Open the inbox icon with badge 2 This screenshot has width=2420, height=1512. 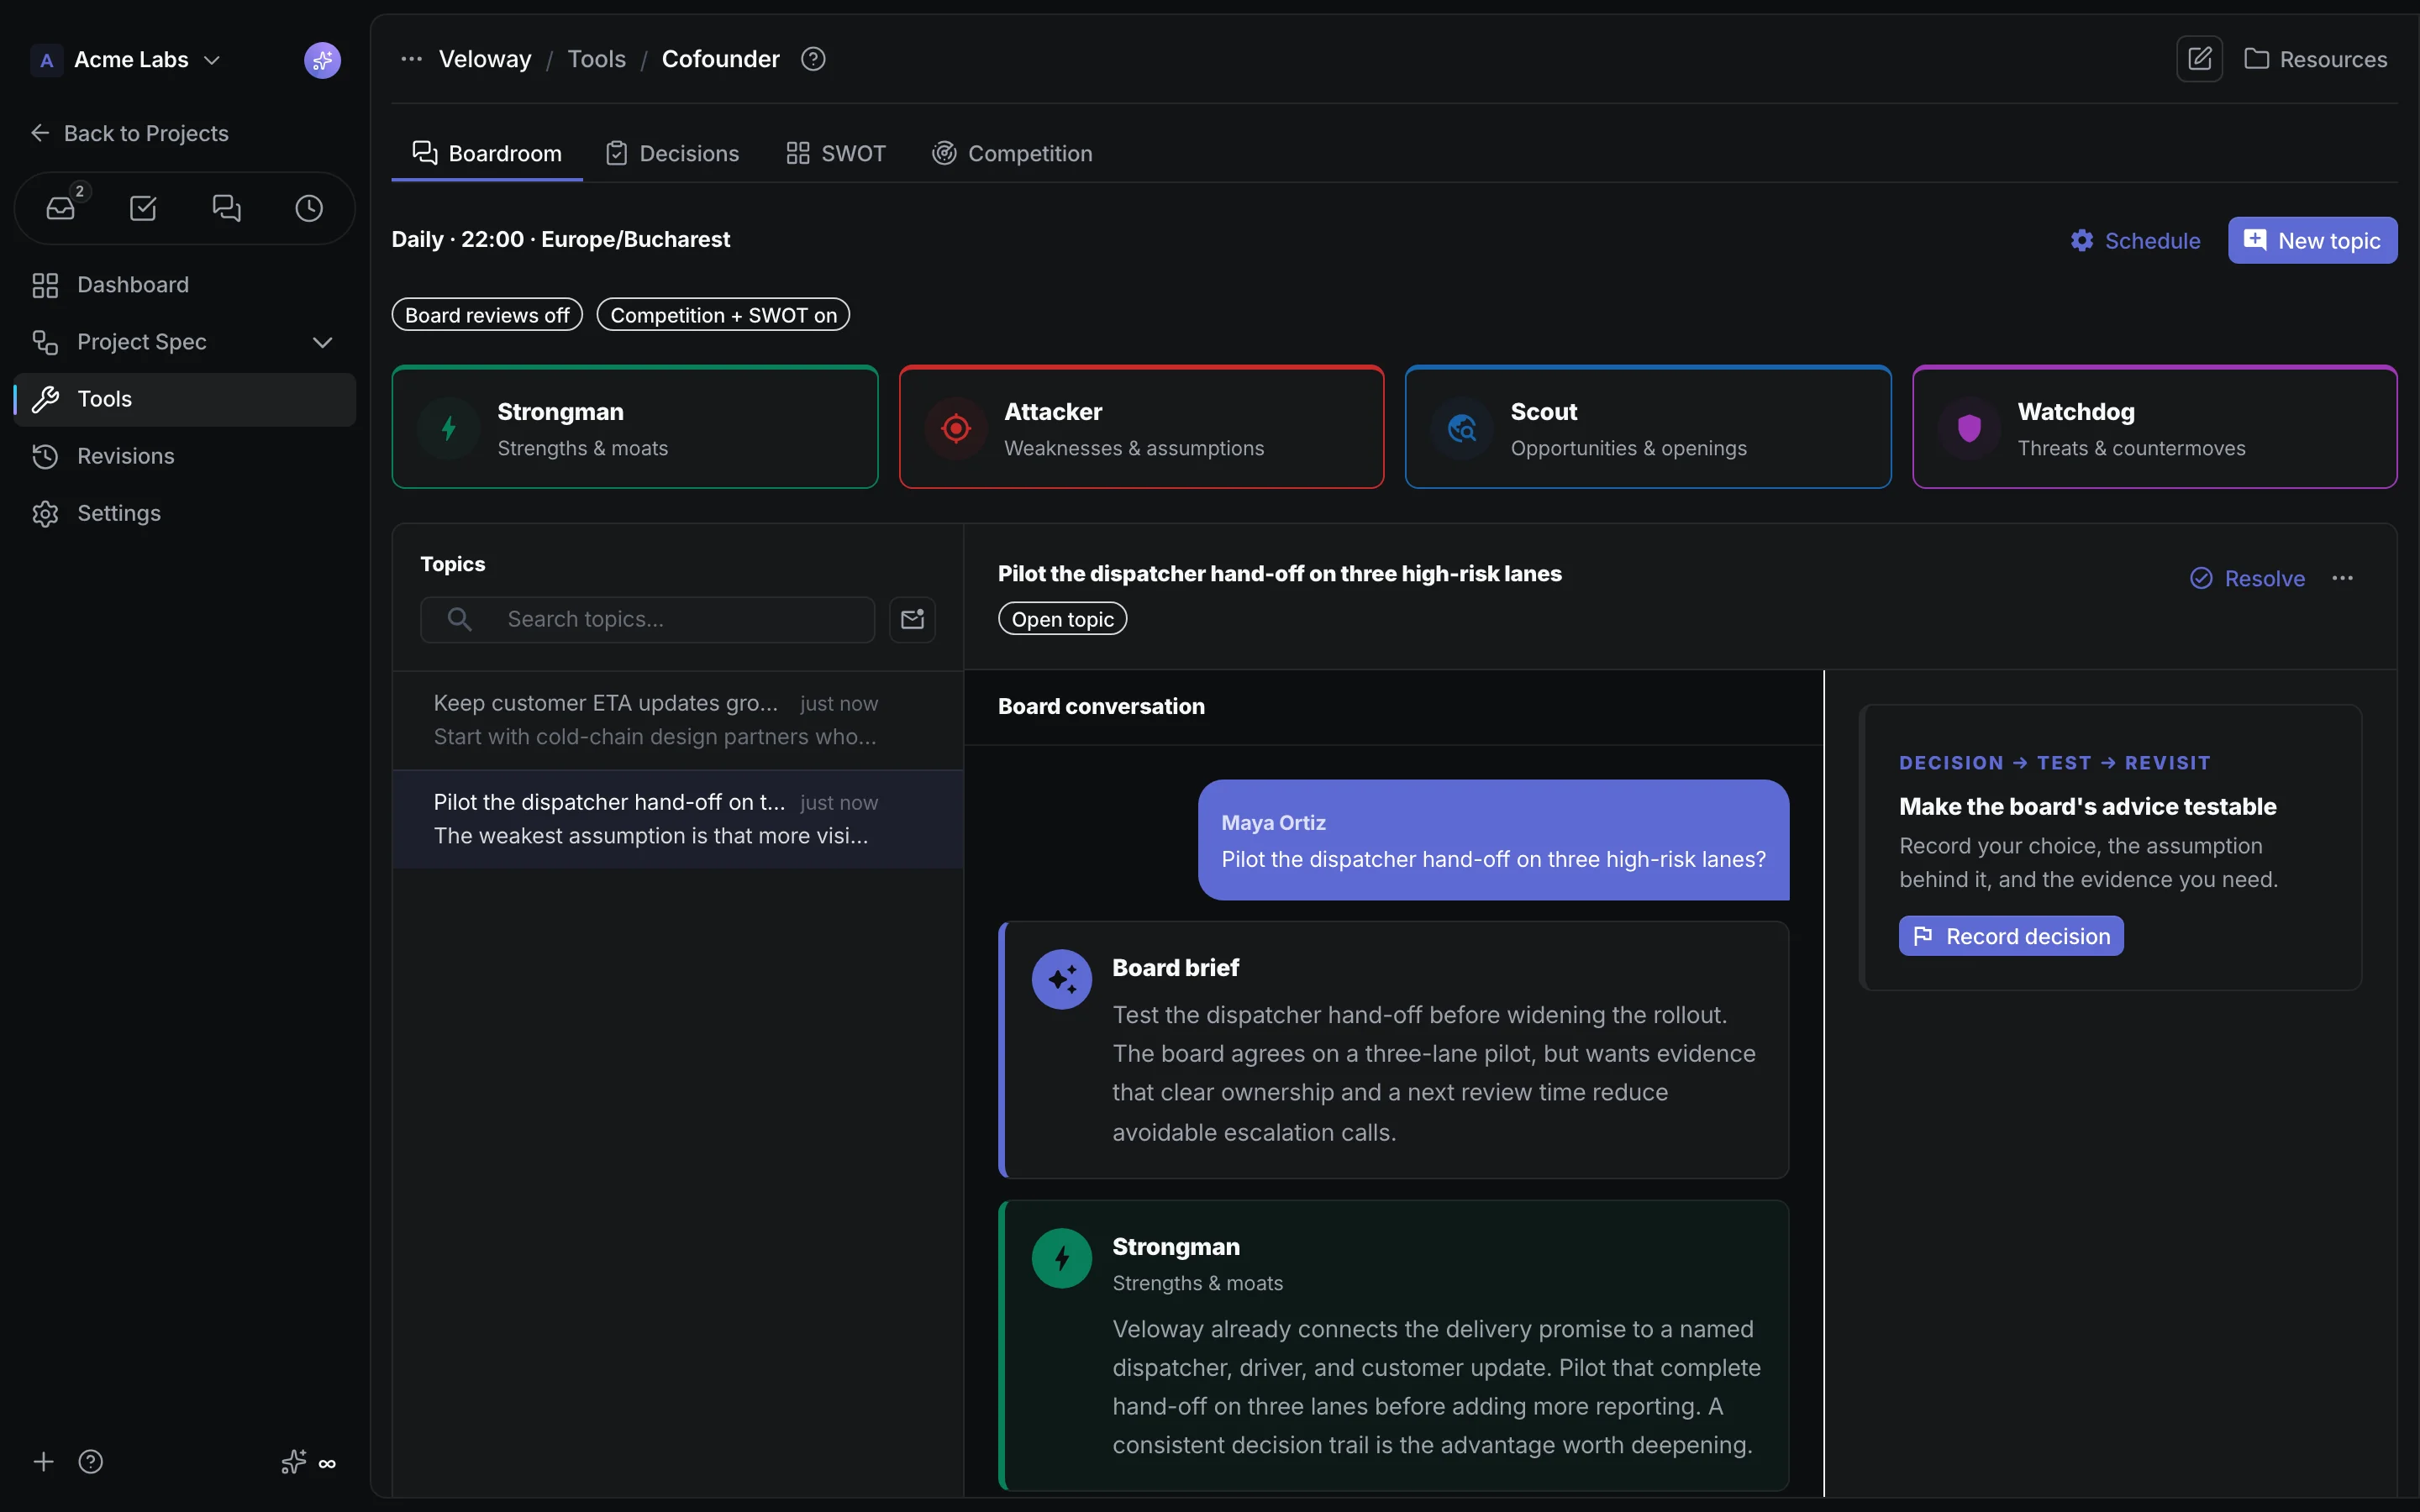point(61,208)
